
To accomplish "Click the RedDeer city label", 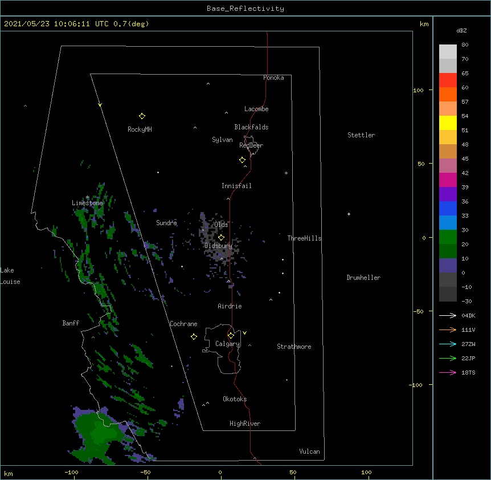I will pos(251,145).
